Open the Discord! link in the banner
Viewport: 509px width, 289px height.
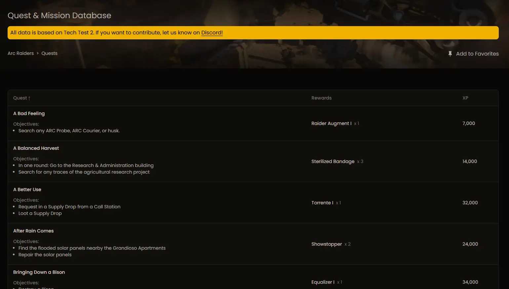212,32
